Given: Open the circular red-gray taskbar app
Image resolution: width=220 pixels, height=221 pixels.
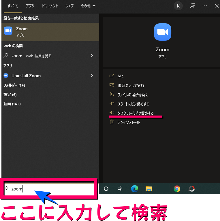Looking at the screenshot, I should [x=191, y=188].
